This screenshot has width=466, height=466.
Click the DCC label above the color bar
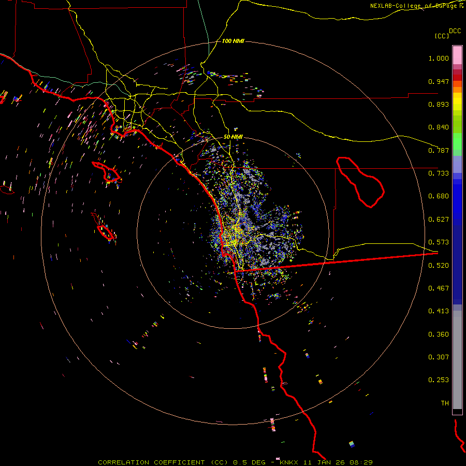tap(455, 31)
